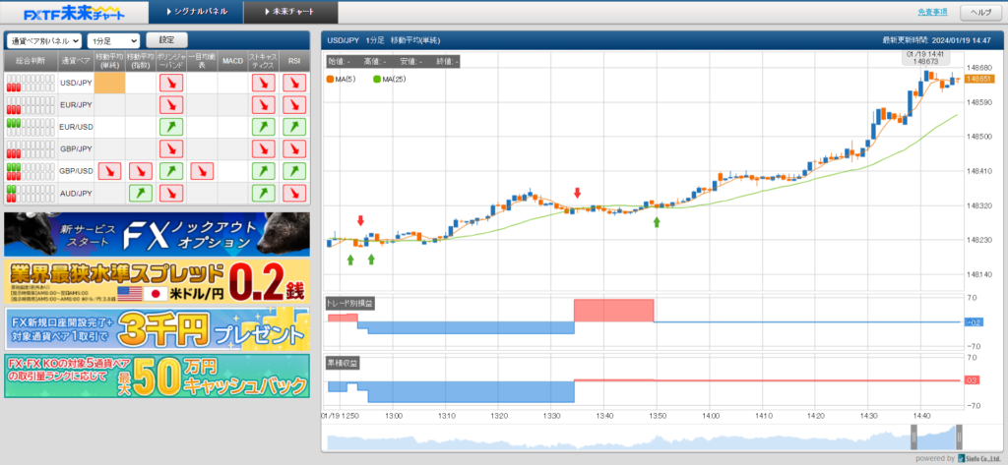Click AUD/JPY RSI sell arrow
Screen dimensions: 1008x465
[x=294, y=193]
